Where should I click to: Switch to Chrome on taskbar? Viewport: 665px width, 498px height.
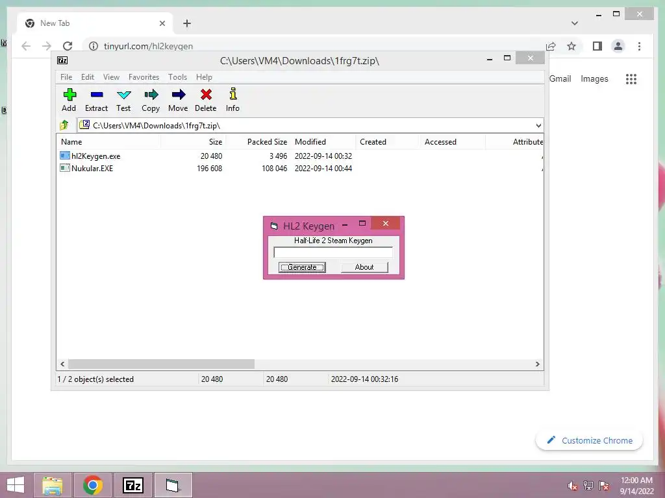point(93,485)
